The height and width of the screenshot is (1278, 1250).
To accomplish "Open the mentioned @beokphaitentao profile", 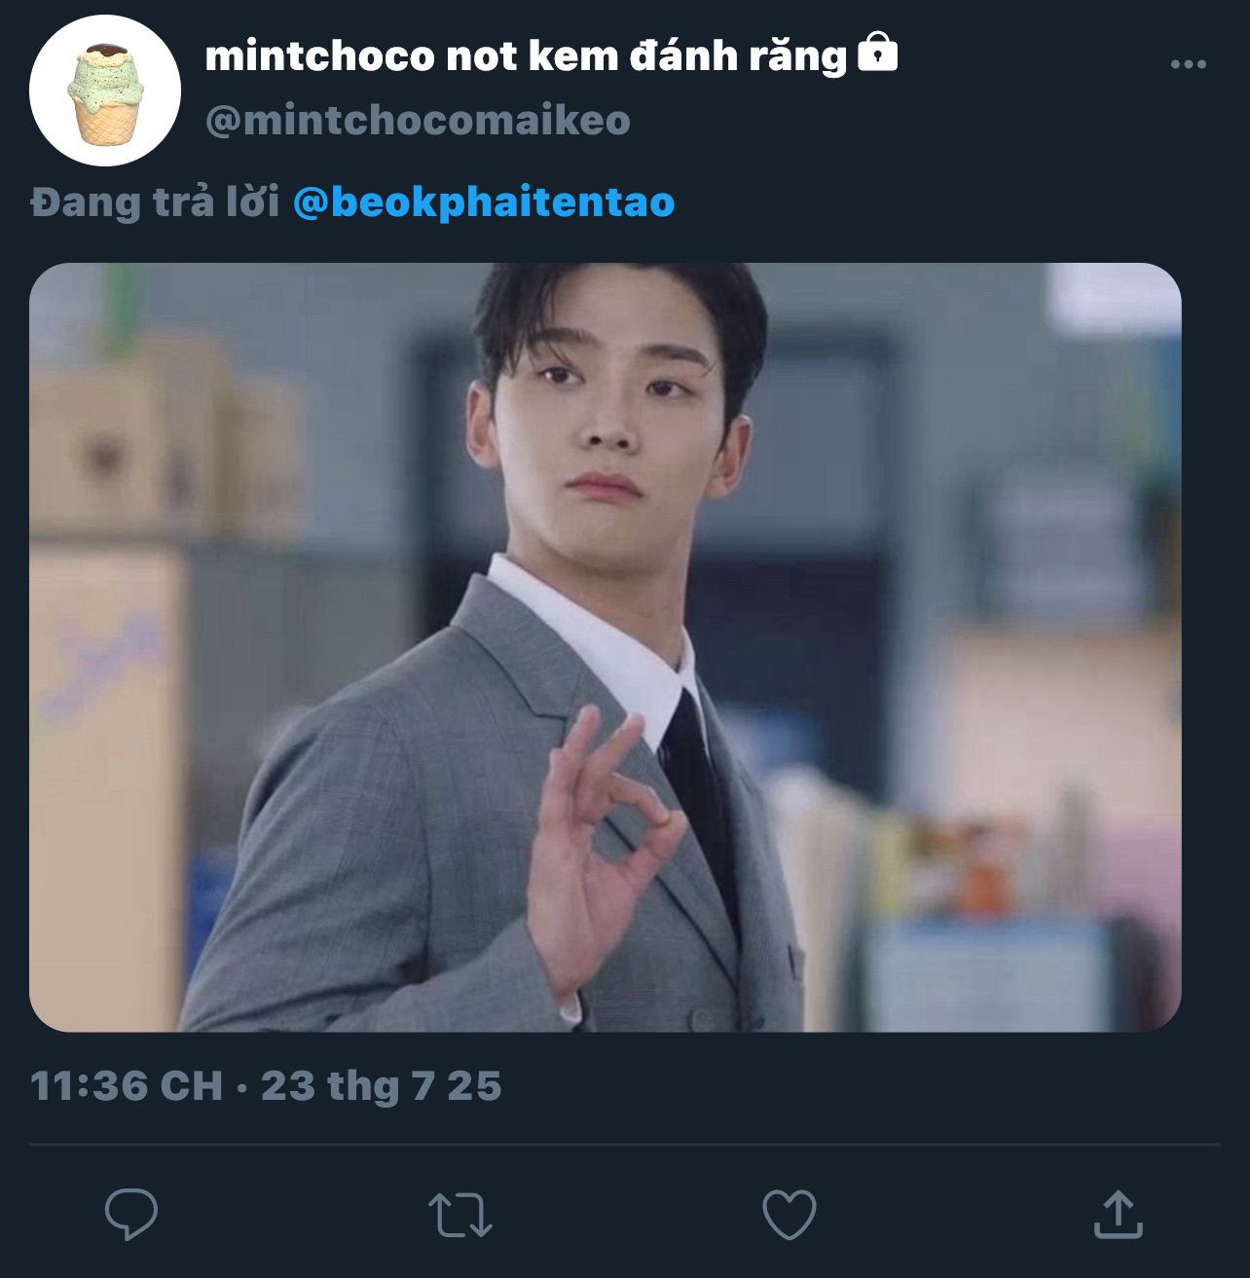I will click(x=483, y=202).
